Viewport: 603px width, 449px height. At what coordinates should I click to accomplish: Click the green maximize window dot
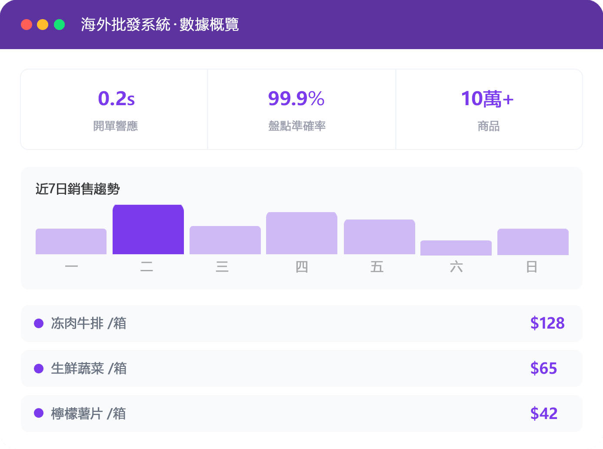coord(59,24)
